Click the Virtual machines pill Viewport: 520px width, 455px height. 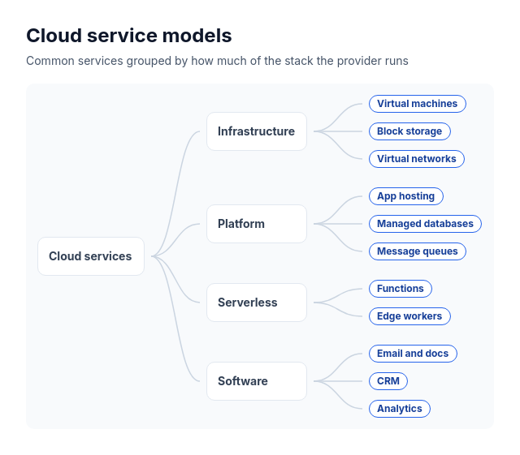click(x=417, y=104)
